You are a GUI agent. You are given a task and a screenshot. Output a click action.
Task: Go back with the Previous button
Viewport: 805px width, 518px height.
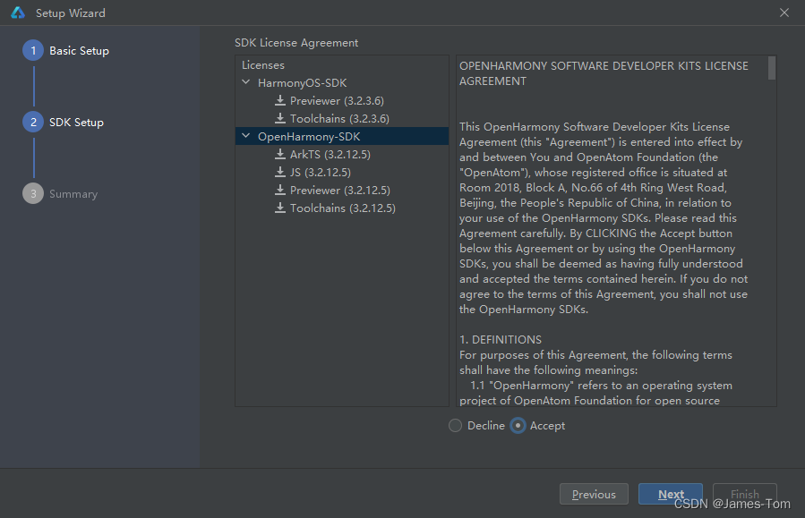(594, 494)
